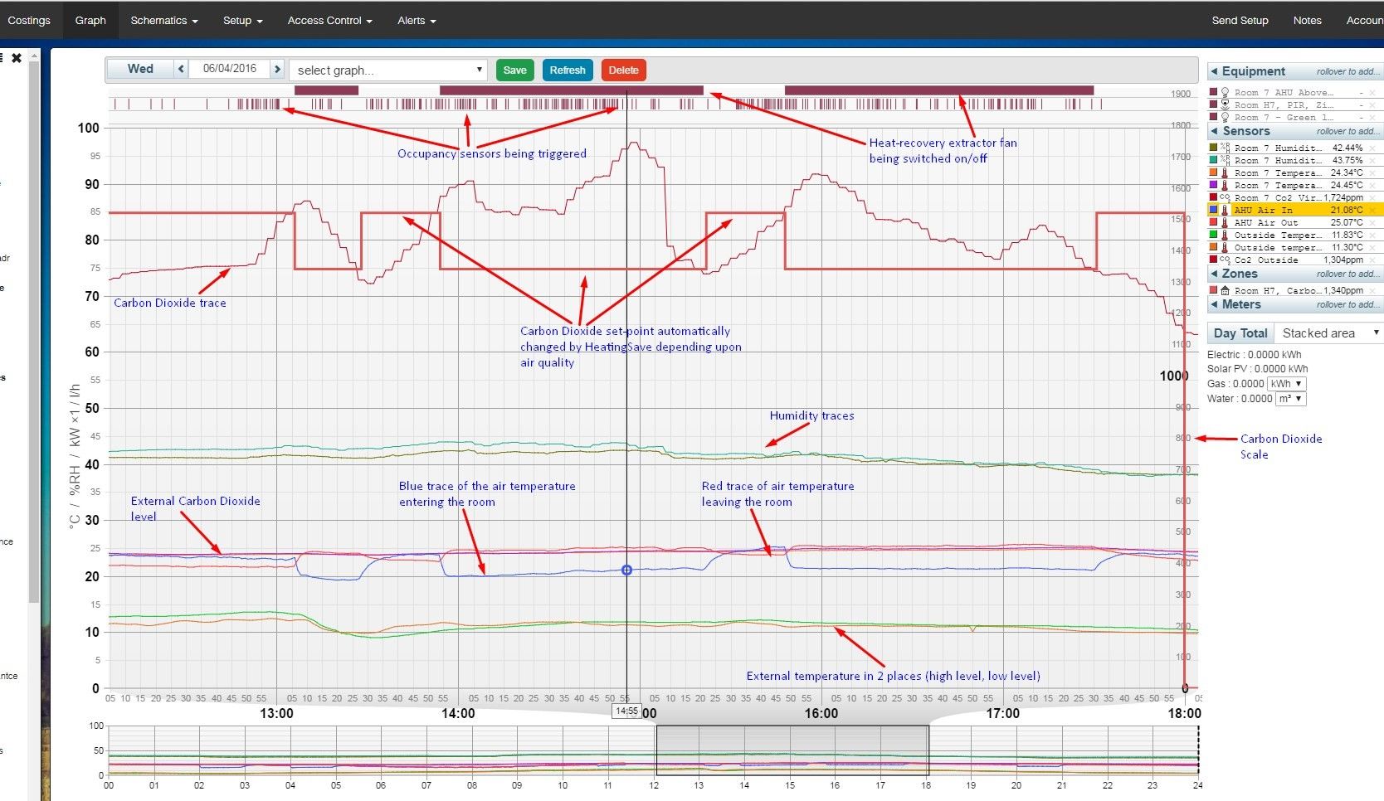Open the Access Control menu

coord(329,21)
